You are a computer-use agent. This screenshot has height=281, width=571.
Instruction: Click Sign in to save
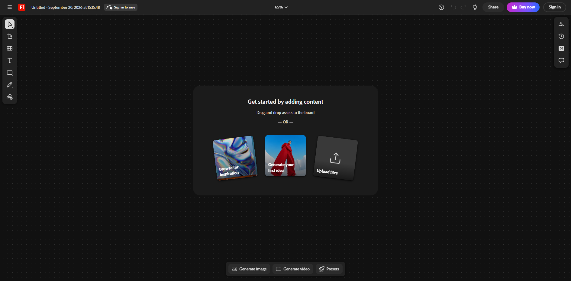pos(121,7)
